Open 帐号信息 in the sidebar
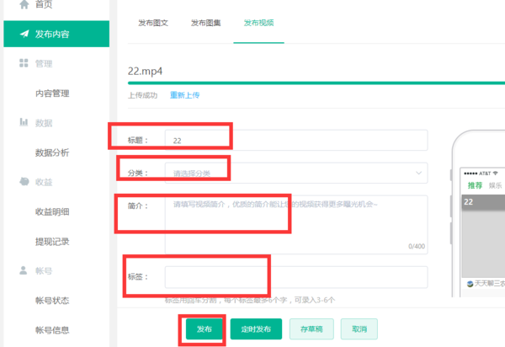 [x=52, y=330]
